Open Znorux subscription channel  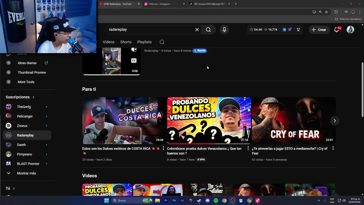pyautogui.click(x=27, y=126)
